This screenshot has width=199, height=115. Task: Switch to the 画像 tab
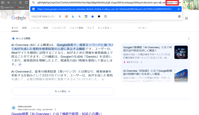tap(24, 28)
